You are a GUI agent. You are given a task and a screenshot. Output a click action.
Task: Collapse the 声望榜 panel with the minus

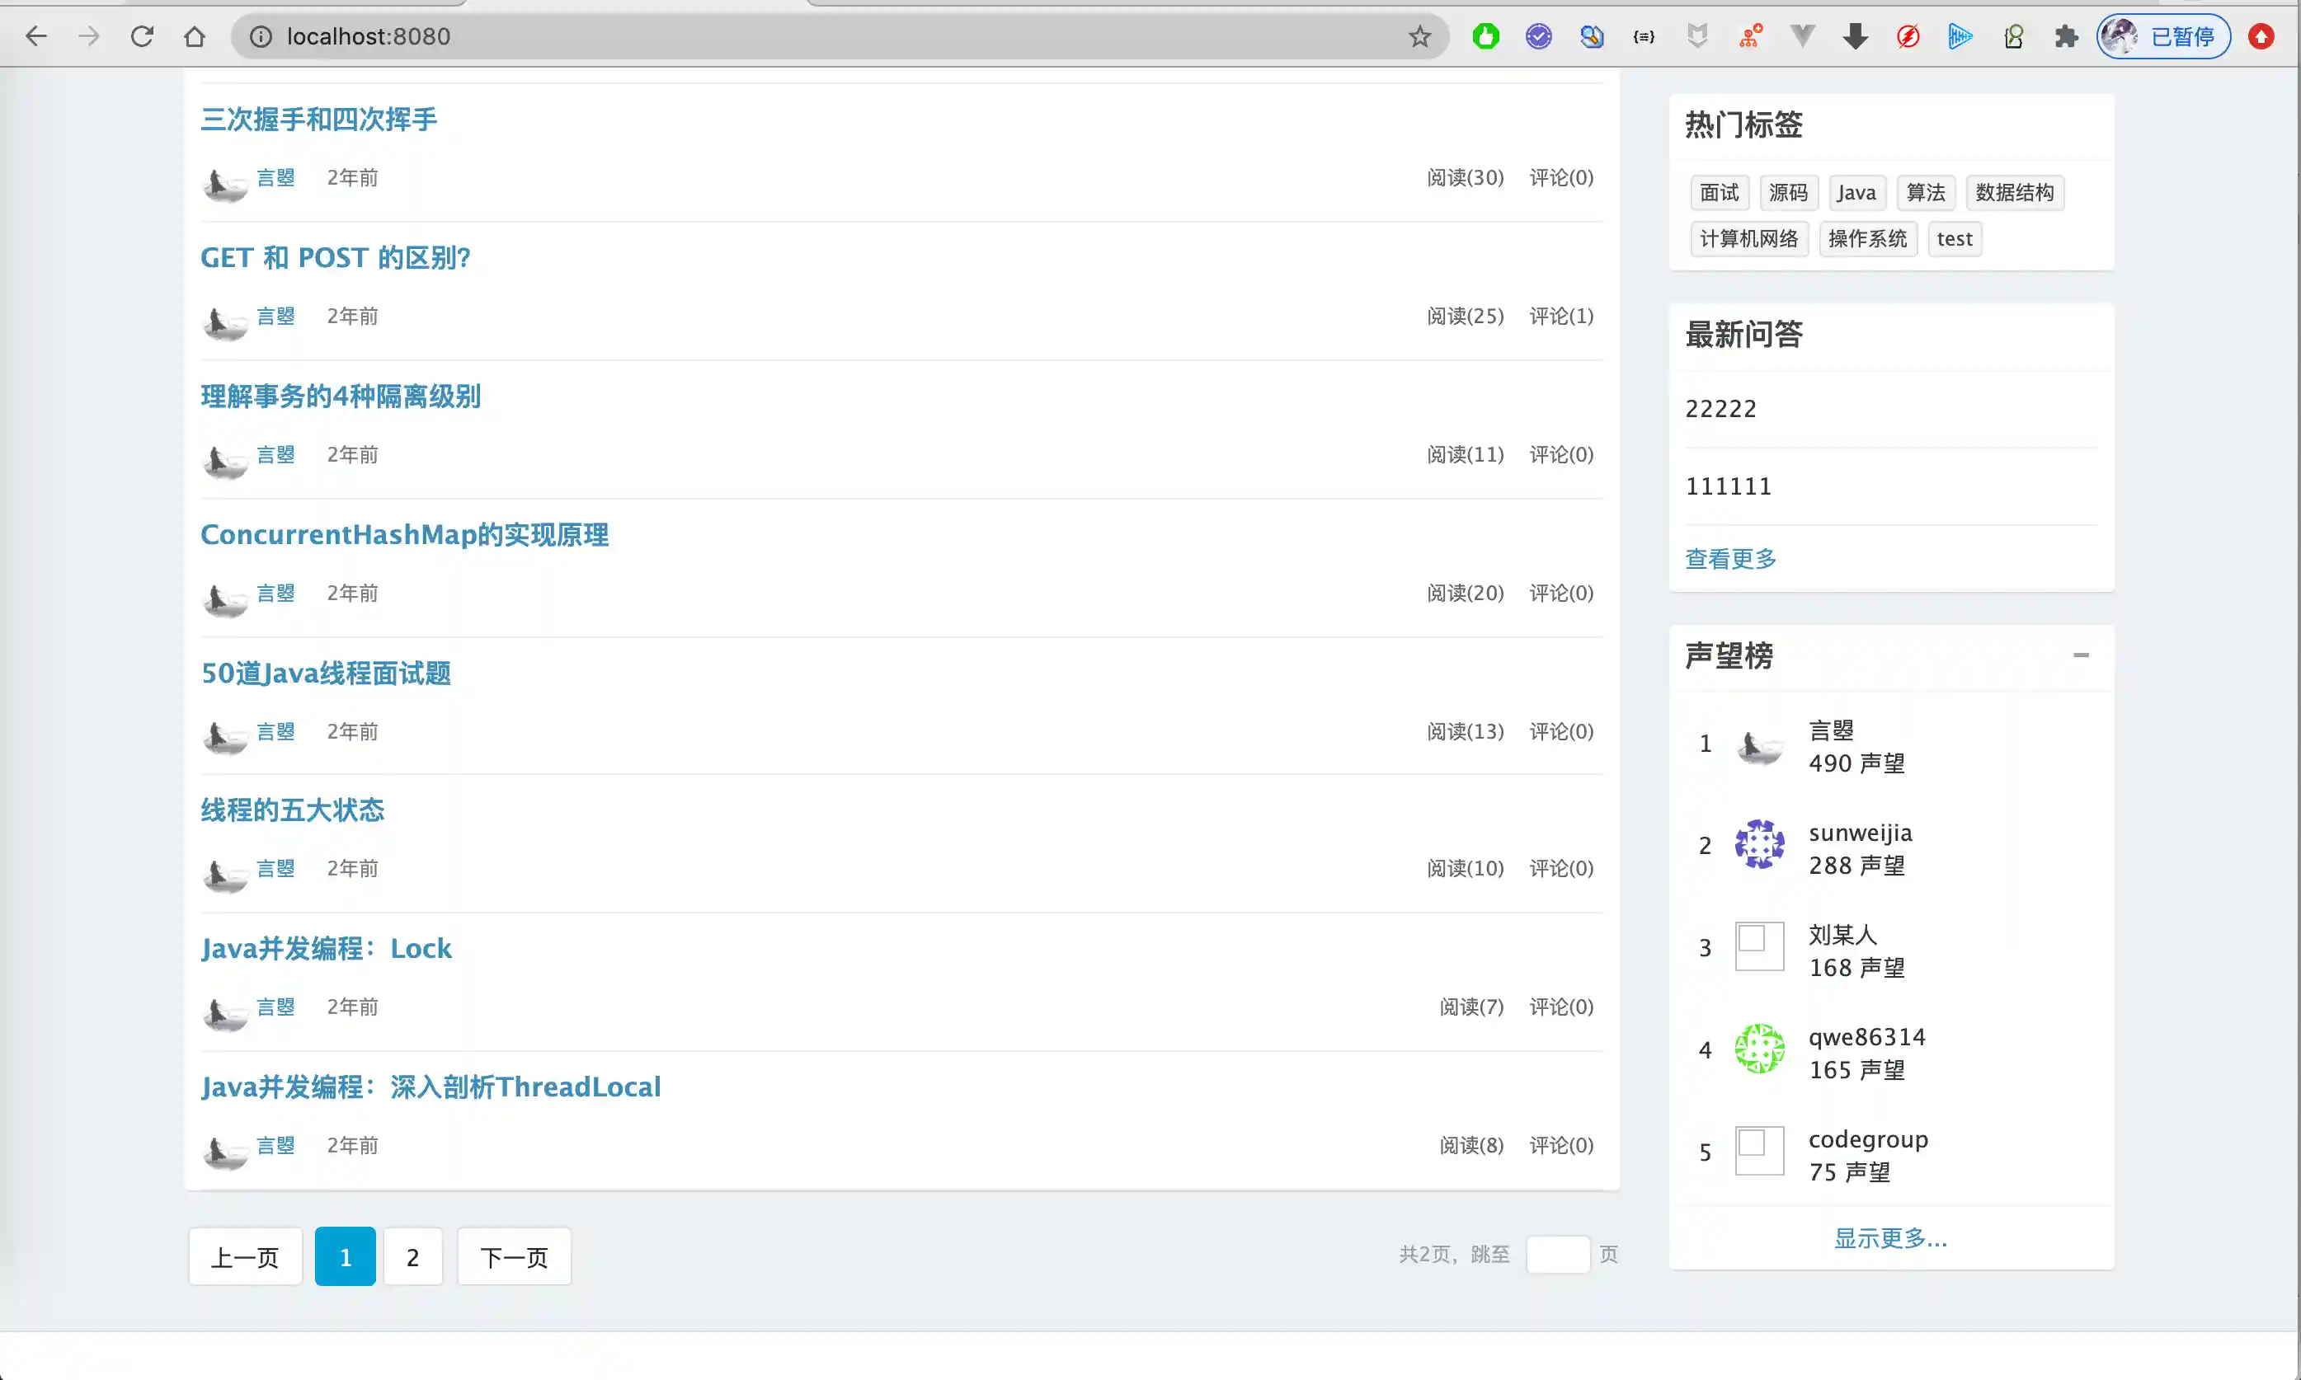coord(2082,655)
